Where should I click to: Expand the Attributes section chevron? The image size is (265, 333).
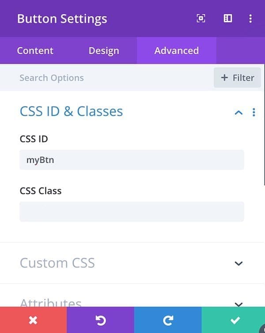[238, 304]
